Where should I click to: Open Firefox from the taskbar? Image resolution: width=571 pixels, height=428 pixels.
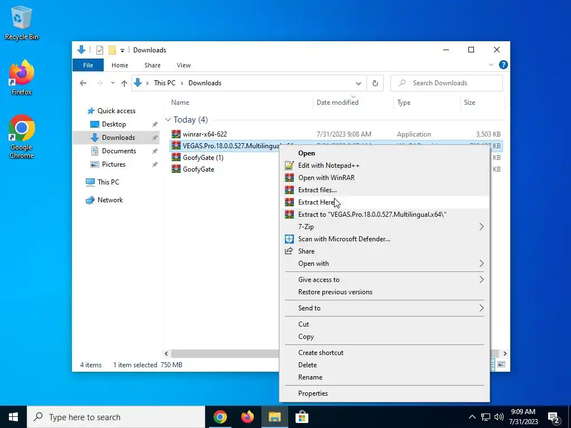247,417
